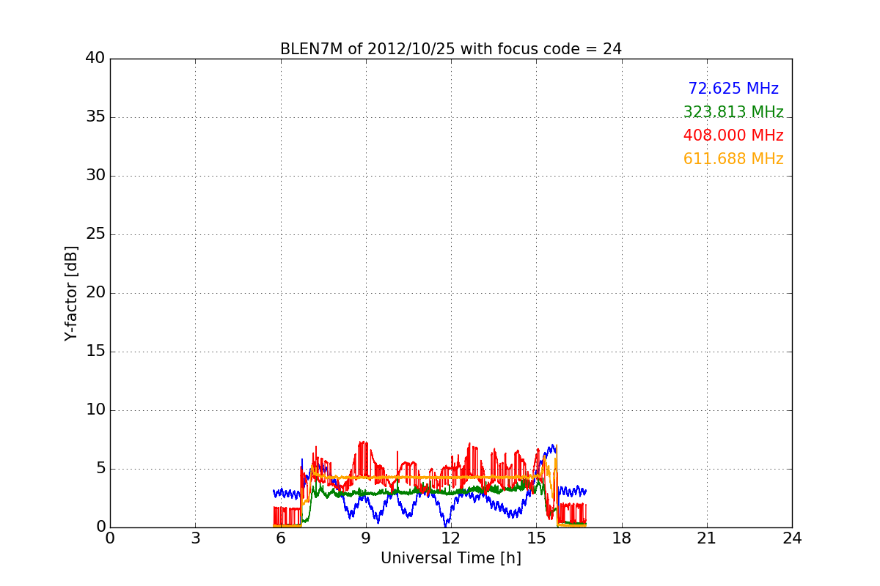This screenshot has height=586, width=880.
Task: Click the y-axis tick label 35
Action: pos(95,117)
